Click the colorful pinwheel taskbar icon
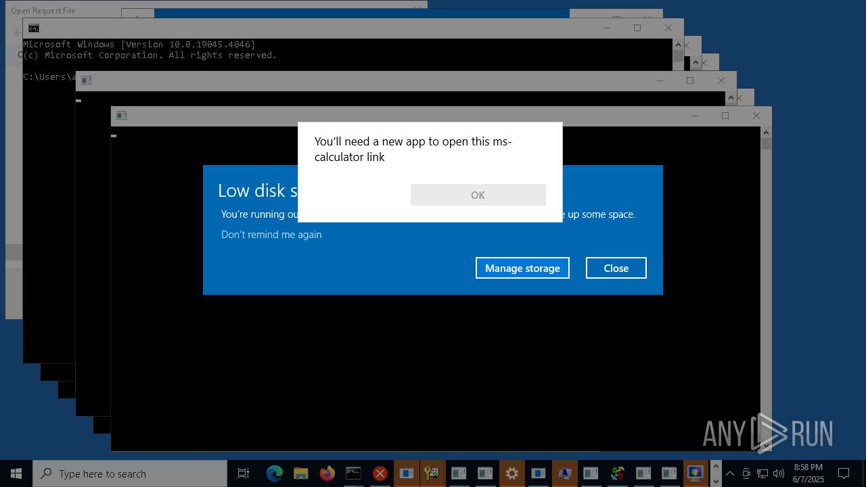866x487 pixels. (x=617, y=473)
